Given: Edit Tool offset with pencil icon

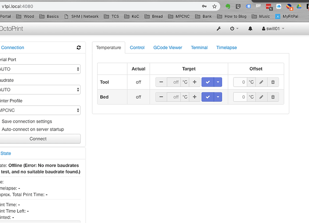Looking at the screenshot, I should click(x=262, y=82).
